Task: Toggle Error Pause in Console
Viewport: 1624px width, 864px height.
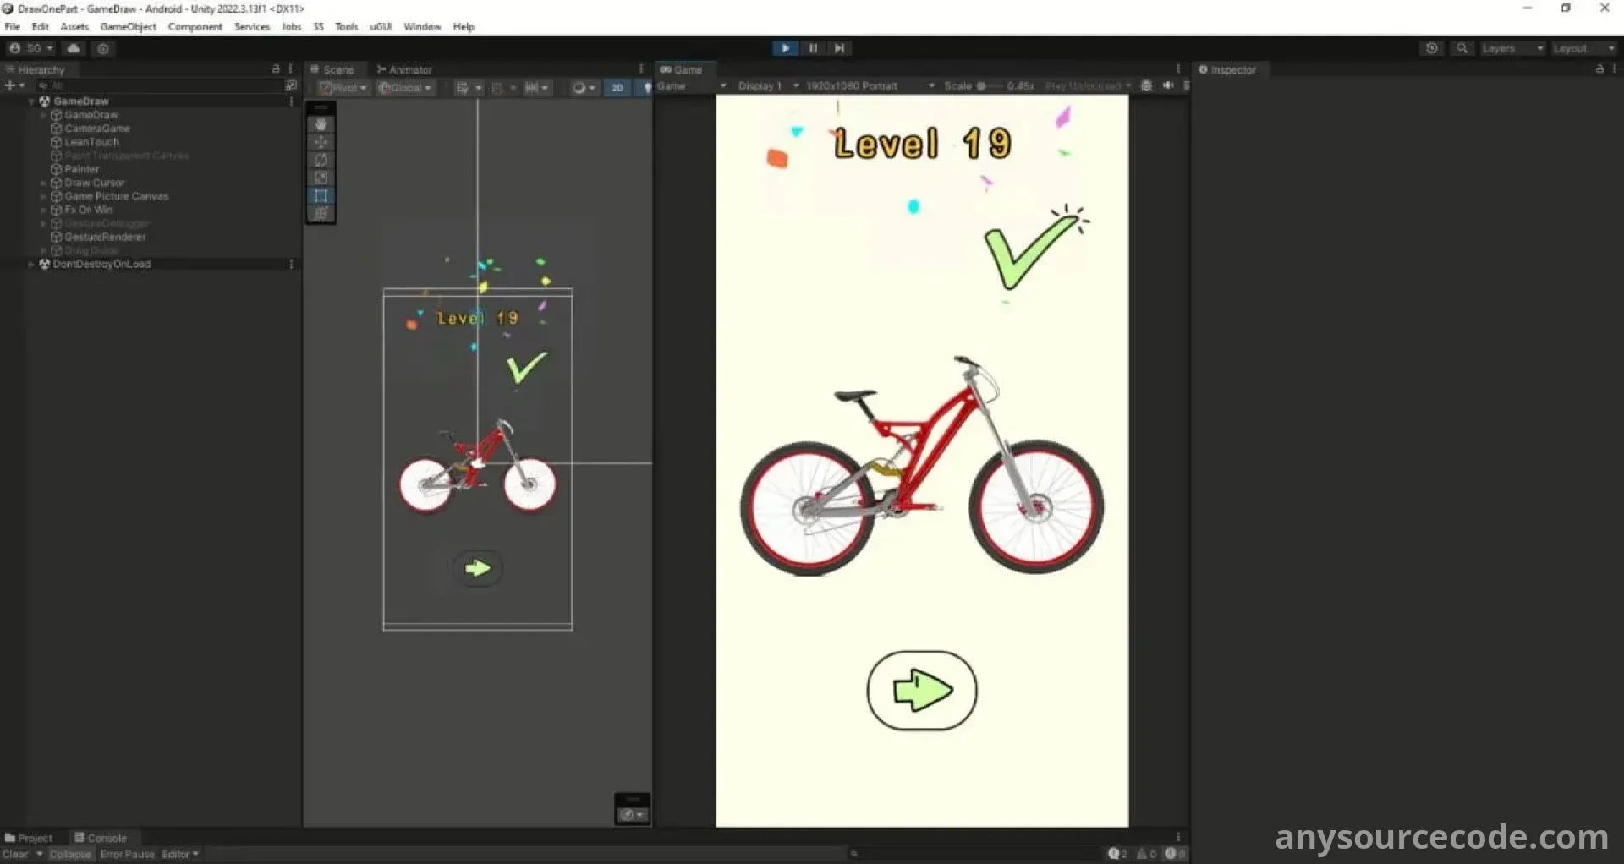Action: pyautogui.click(x=128, y=854)
